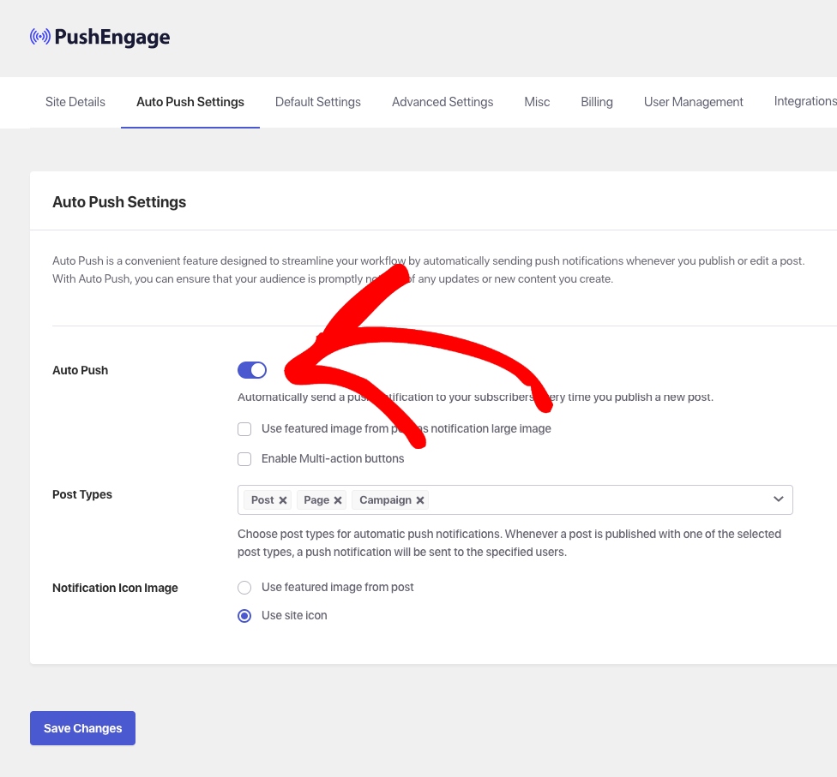This screenshot has width=837, height=777.
Task: Expand the Post Types dropdown chevron
Action: click(x=778, y=499)
